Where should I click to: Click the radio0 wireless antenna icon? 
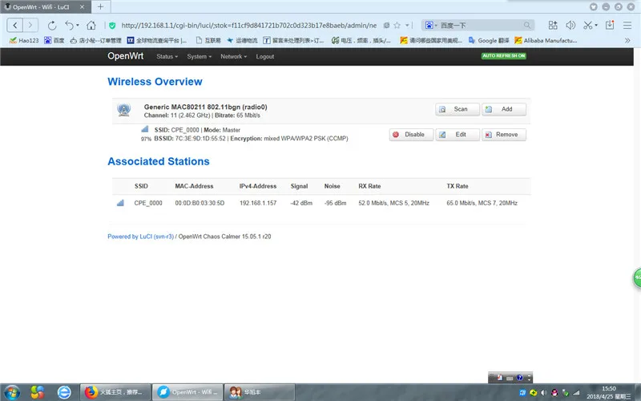[x=124, y=110]
